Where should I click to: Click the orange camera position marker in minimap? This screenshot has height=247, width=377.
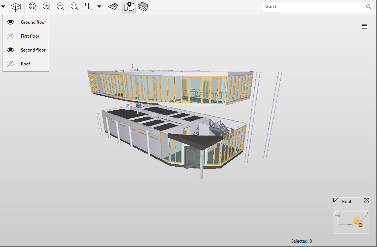[x=361, y=225]
